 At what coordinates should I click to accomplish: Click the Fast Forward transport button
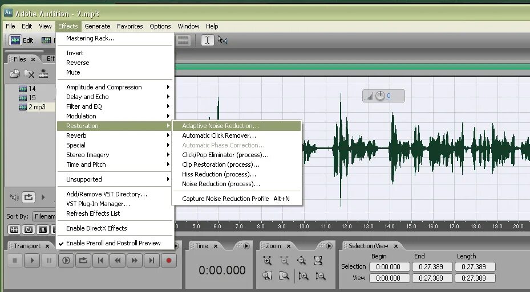pos(135,260)
